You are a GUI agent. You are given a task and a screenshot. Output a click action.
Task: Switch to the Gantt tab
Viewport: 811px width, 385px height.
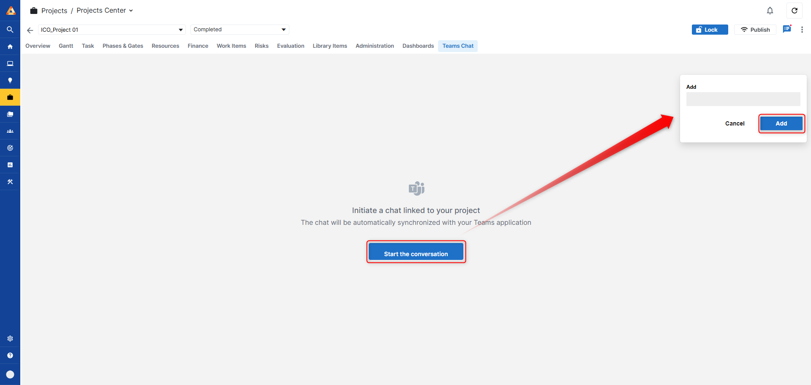point(66,46)
